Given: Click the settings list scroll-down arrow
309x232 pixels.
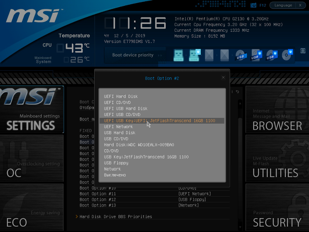Looking at the screenshot, I should (x=240, y=227).
